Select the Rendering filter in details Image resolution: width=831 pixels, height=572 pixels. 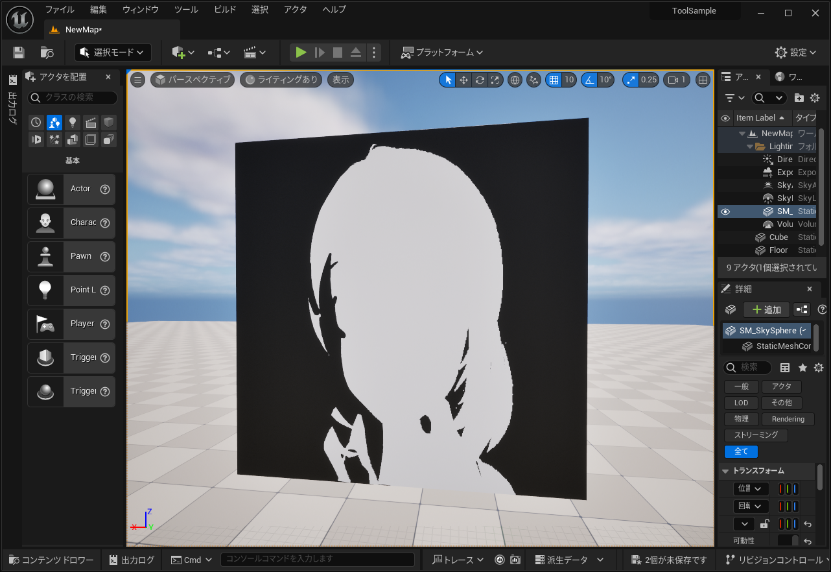[x=788, y=419]
